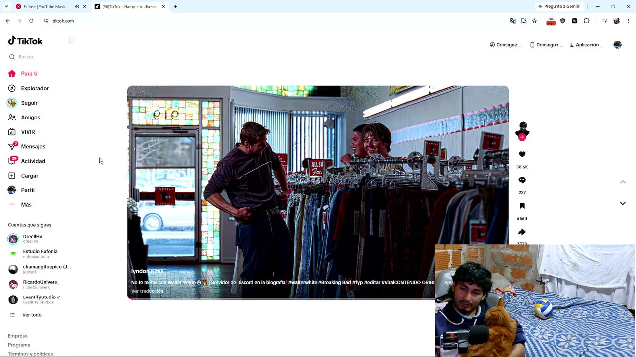Mute the YouTube Music tab audio
Screen dimensions: 636x357
pyautogui.click(x=77, y=6)
